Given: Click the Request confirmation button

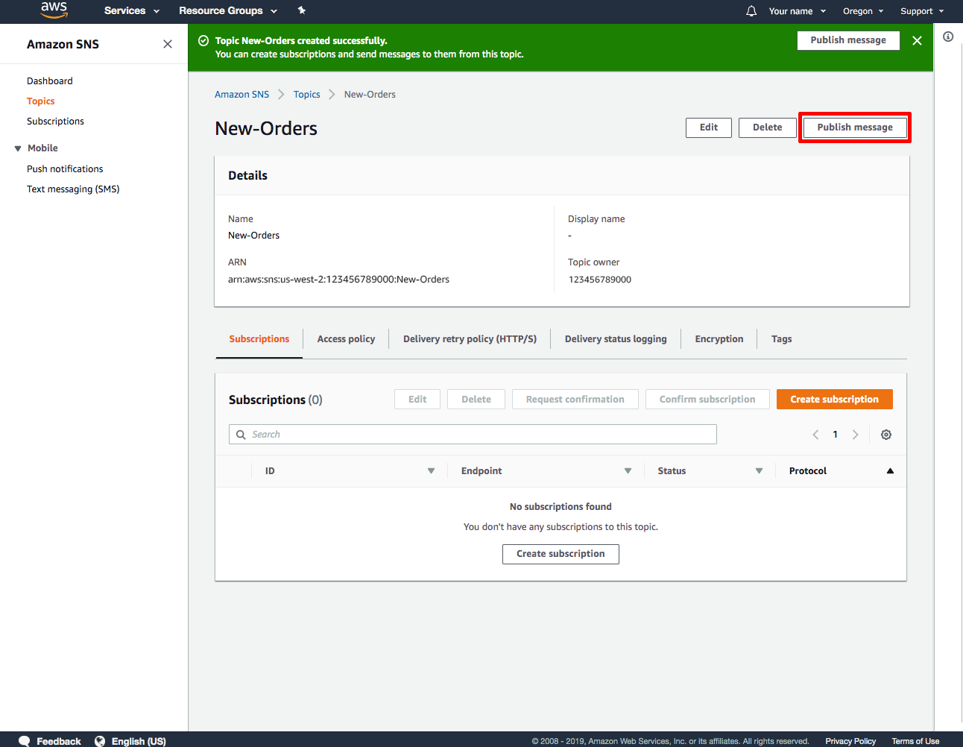Looking at the screenshot, I should (575, 400).
